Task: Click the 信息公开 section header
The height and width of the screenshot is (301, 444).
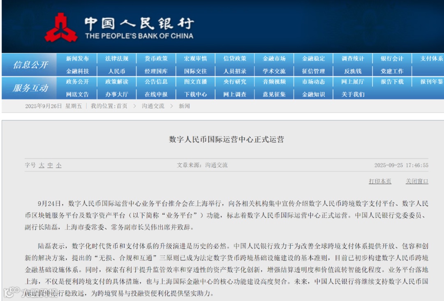Action: pos(30,65)
